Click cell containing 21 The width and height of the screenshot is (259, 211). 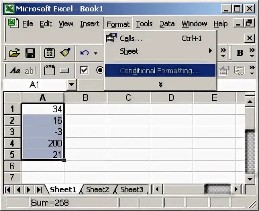pos(43,155)
